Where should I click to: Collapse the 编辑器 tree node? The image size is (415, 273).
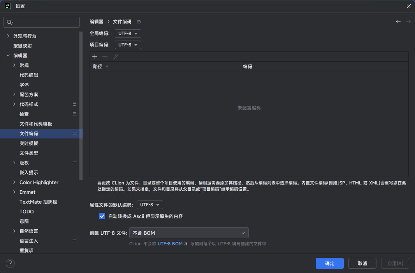click(8, 55)
